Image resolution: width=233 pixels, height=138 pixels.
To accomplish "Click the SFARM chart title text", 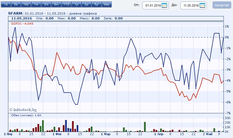I will coord(15,13).
